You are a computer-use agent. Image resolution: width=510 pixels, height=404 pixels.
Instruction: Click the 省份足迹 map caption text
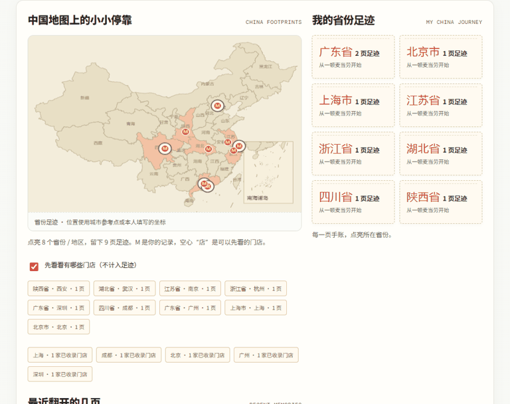click(x=100, y=223)
